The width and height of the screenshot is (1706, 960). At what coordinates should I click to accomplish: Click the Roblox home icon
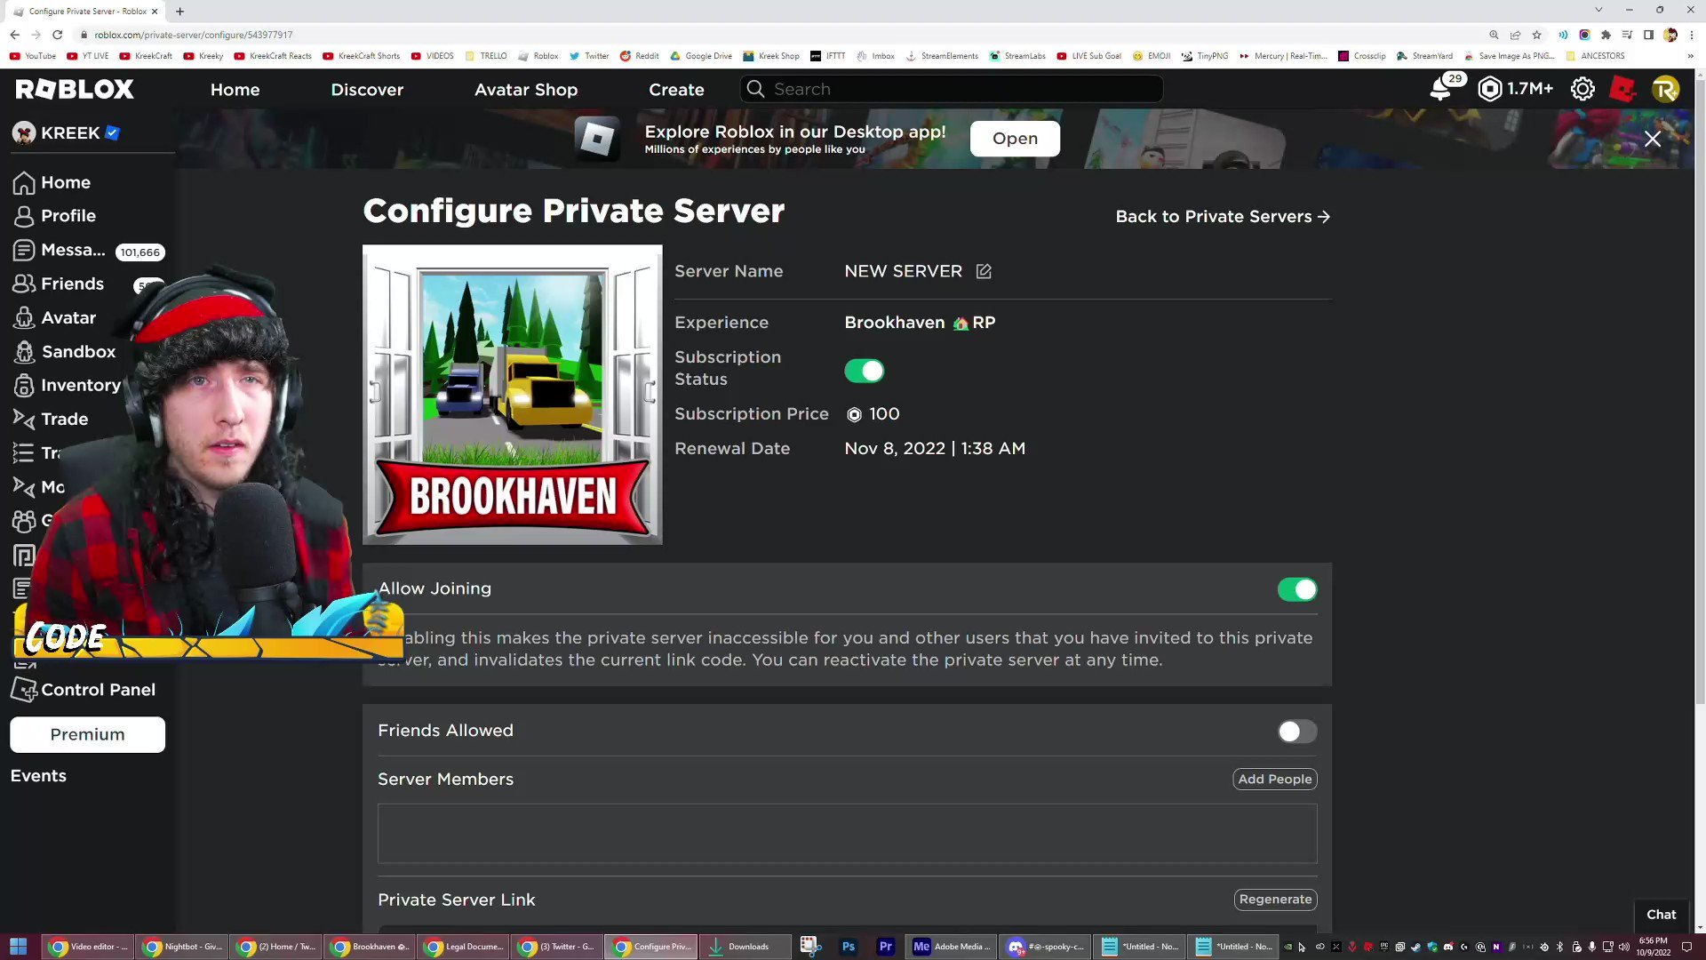coord(75,88)
